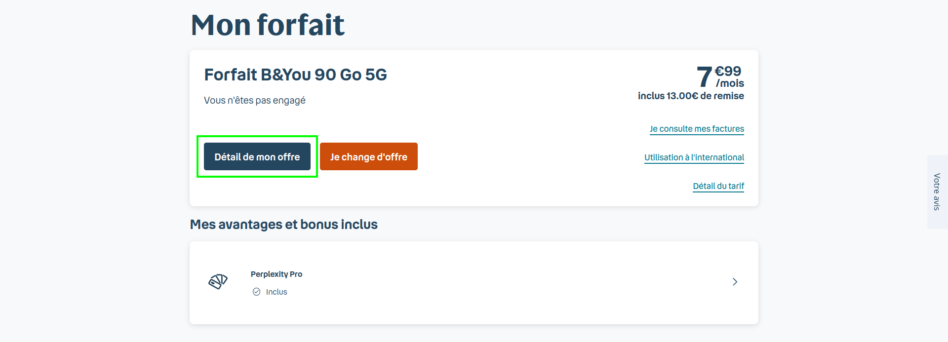Click the 5G part of the plan name

pos(376,75)
